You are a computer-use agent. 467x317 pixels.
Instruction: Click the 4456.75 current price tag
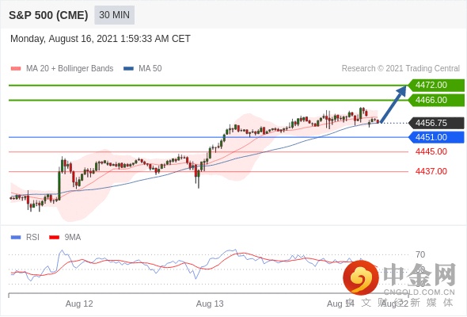point(436,123)
